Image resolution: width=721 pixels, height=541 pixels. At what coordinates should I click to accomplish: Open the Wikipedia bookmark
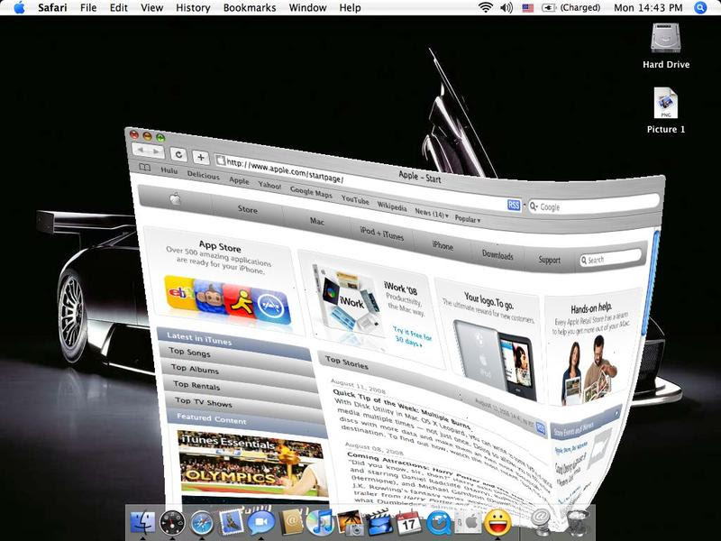[392, 206]
